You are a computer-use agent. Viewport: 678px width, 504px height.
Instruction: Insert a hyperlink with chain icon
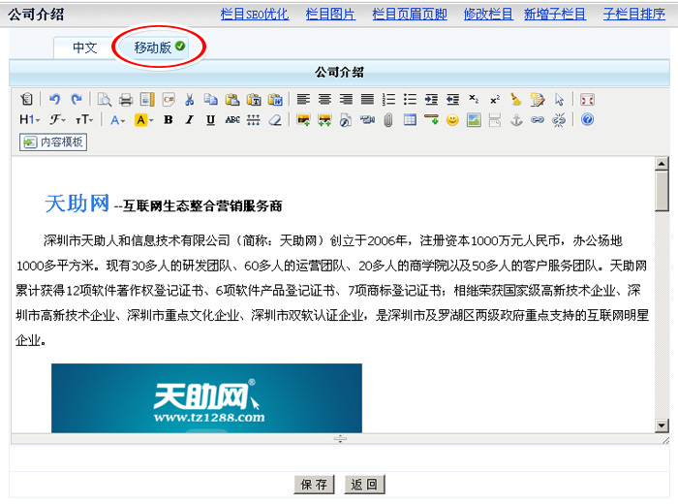pyautogui.click(x=538, y=120)
